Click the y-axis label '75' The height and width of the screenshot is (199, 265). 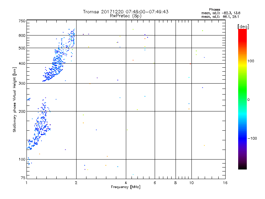23,178
